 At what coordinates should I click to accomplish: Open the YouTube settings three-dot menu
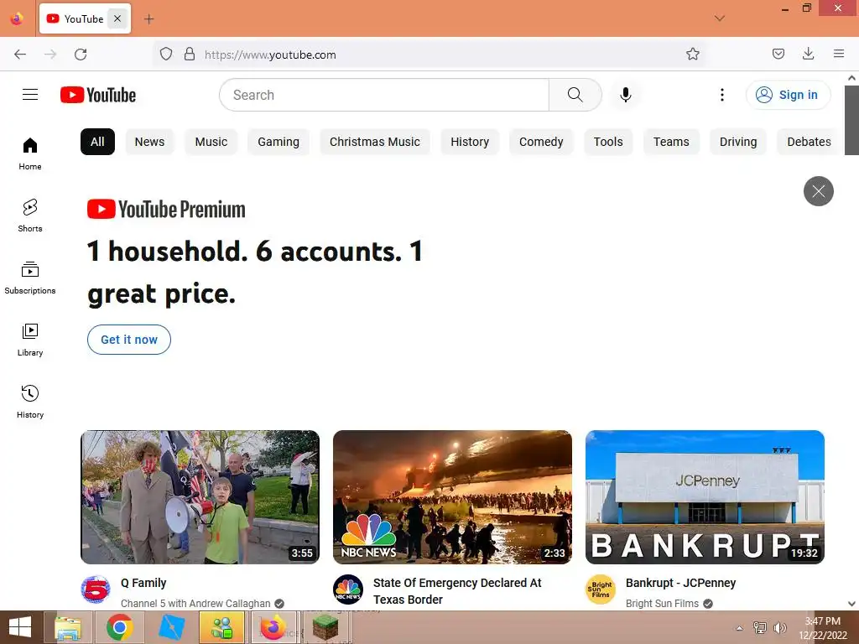tap(722, 95)
